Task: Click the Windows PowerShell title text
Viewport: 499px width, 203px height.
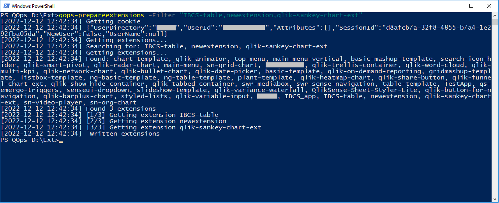Action: pyautogui.click(x=33, y=6)
